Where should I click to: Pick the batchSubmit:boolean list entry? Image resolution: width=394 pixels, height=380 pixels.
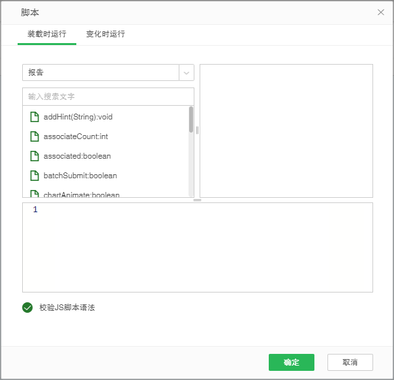pos(80,176)
